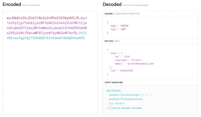Click the PAYLOAD: DATA section label
The image size is (201, 117).
112,41
